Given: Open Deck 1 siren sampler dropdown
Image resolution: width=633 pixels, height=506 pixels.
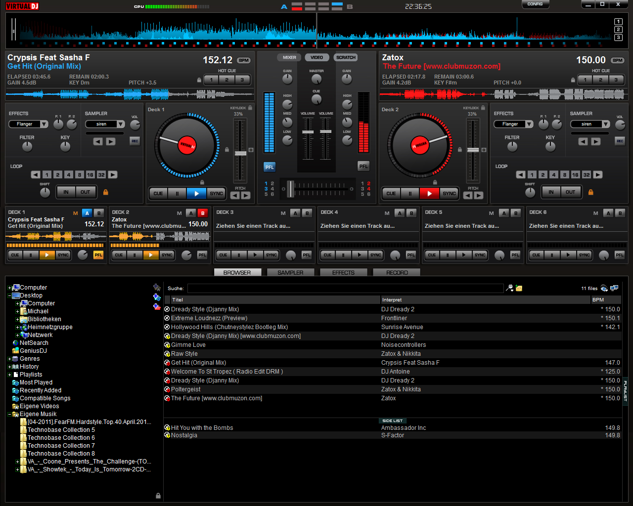Looking at the screenshot, I should [105, 124].
